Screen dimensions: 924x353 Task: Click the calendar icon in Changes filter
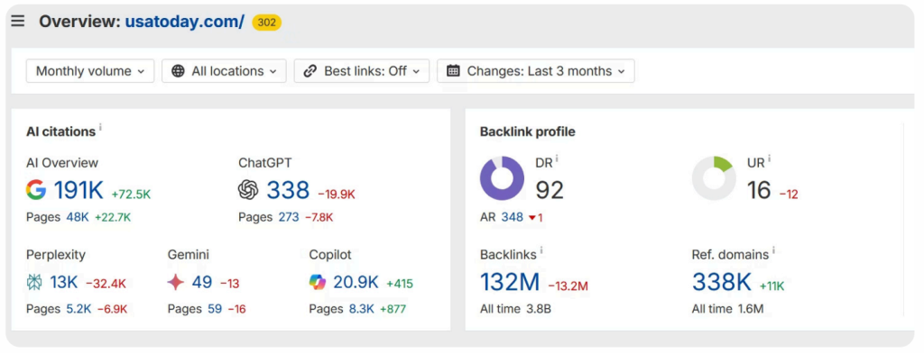(453, 71)
